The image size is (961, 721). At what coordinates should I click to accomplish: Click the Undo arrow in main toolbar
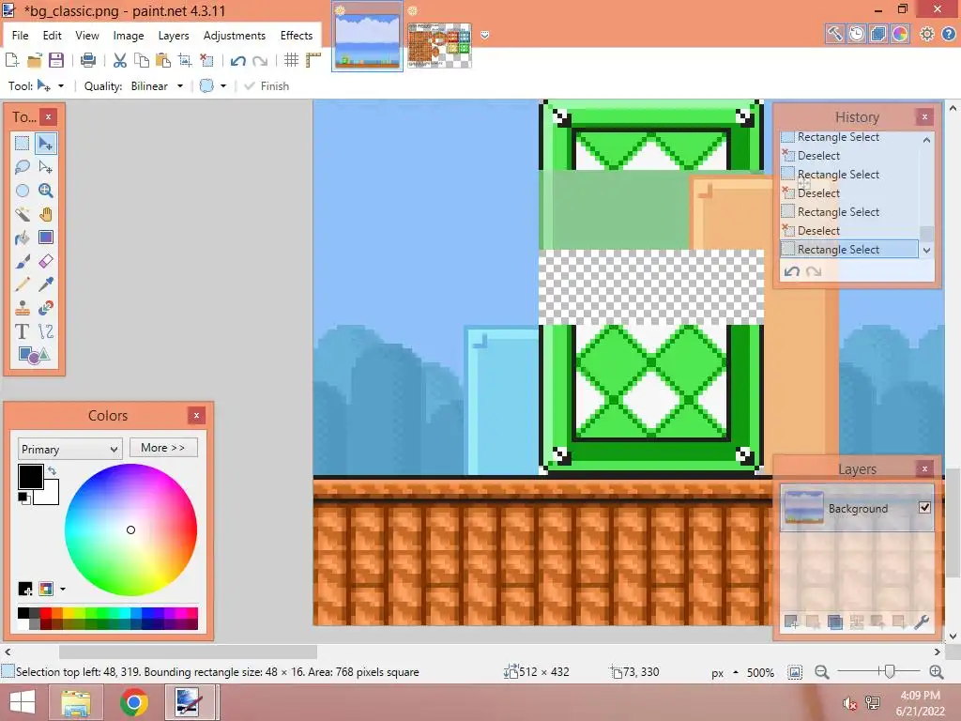coord(238,60)
